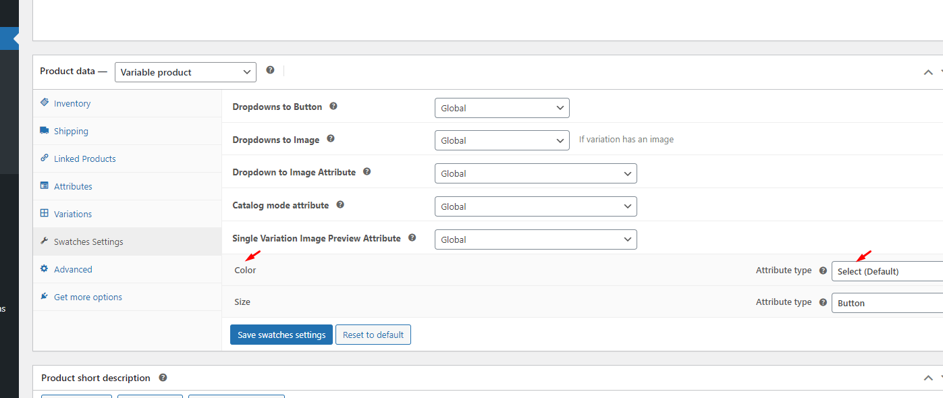This screenshot has width=943, height=398.
Task: Click the Dropdowns to Button label
Action: [277, 107]
